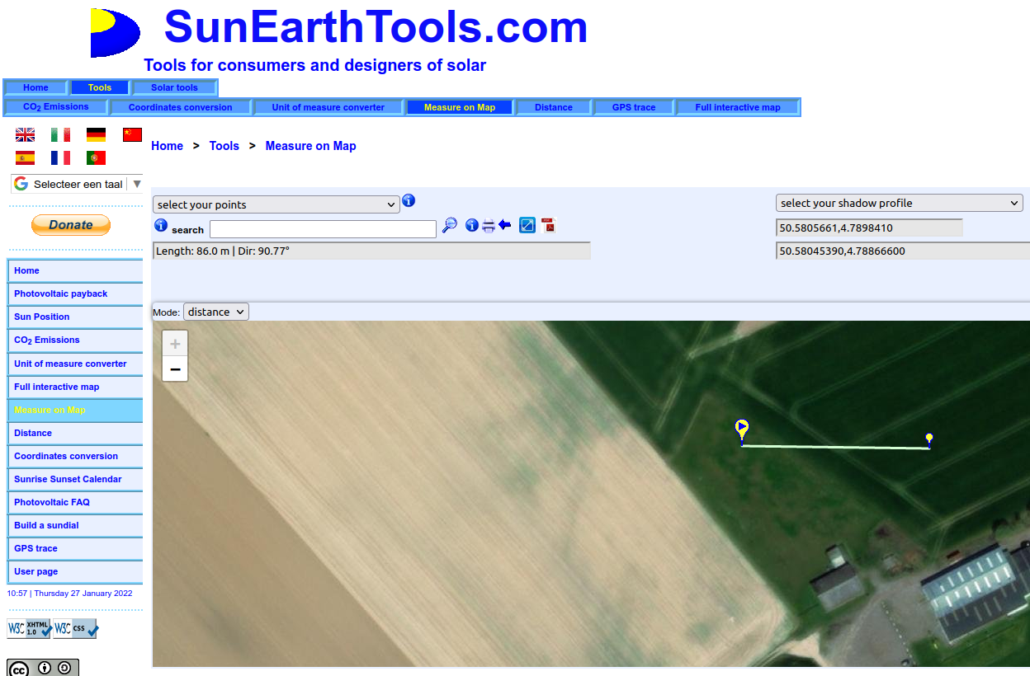Select Coordinates conversion in submenu bar

(181, 107)
